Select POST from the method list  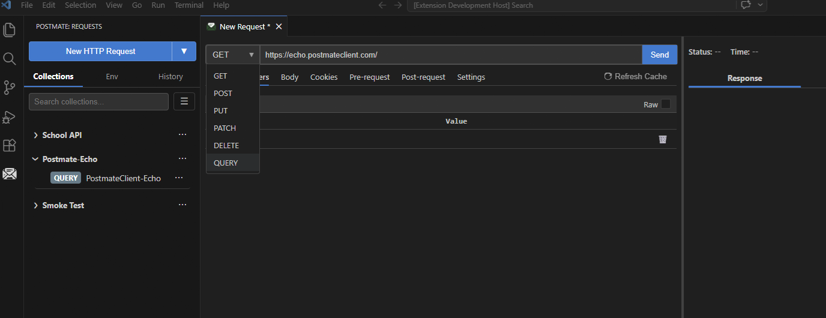[x=233, y=94]
